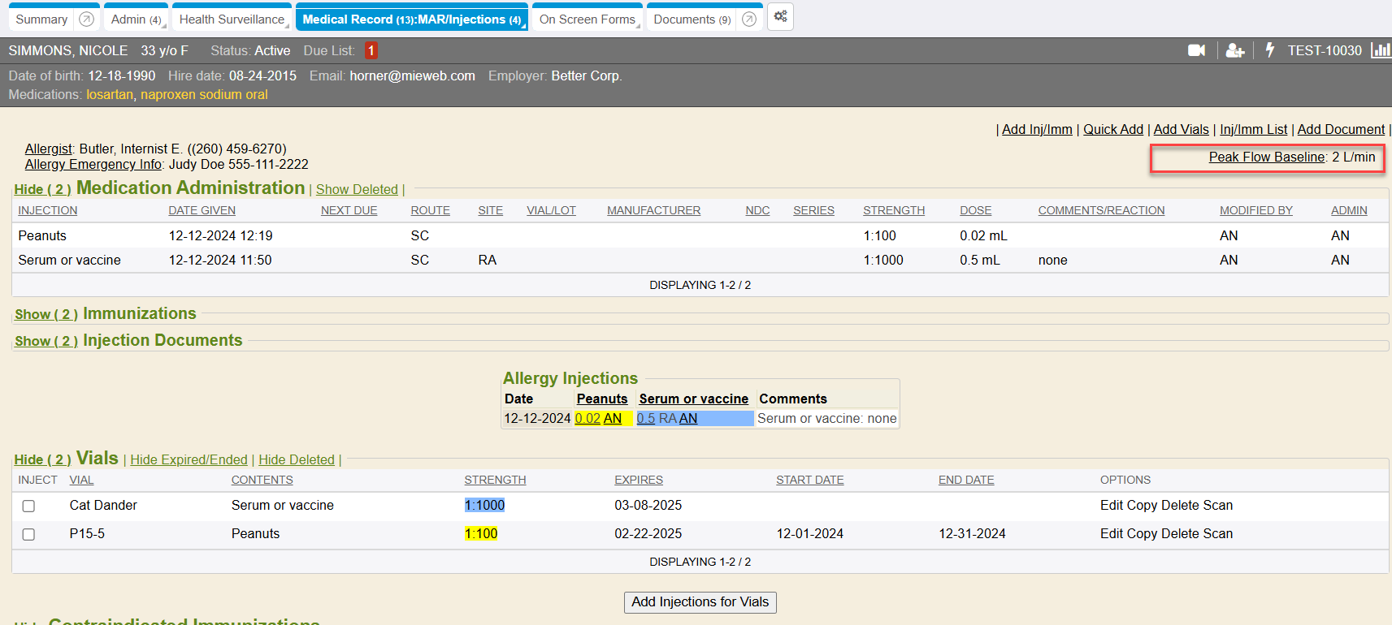This screenshot has width=1392, height=625.
Task: Open the On Screen Forms tab
Action: click(587, 19)
